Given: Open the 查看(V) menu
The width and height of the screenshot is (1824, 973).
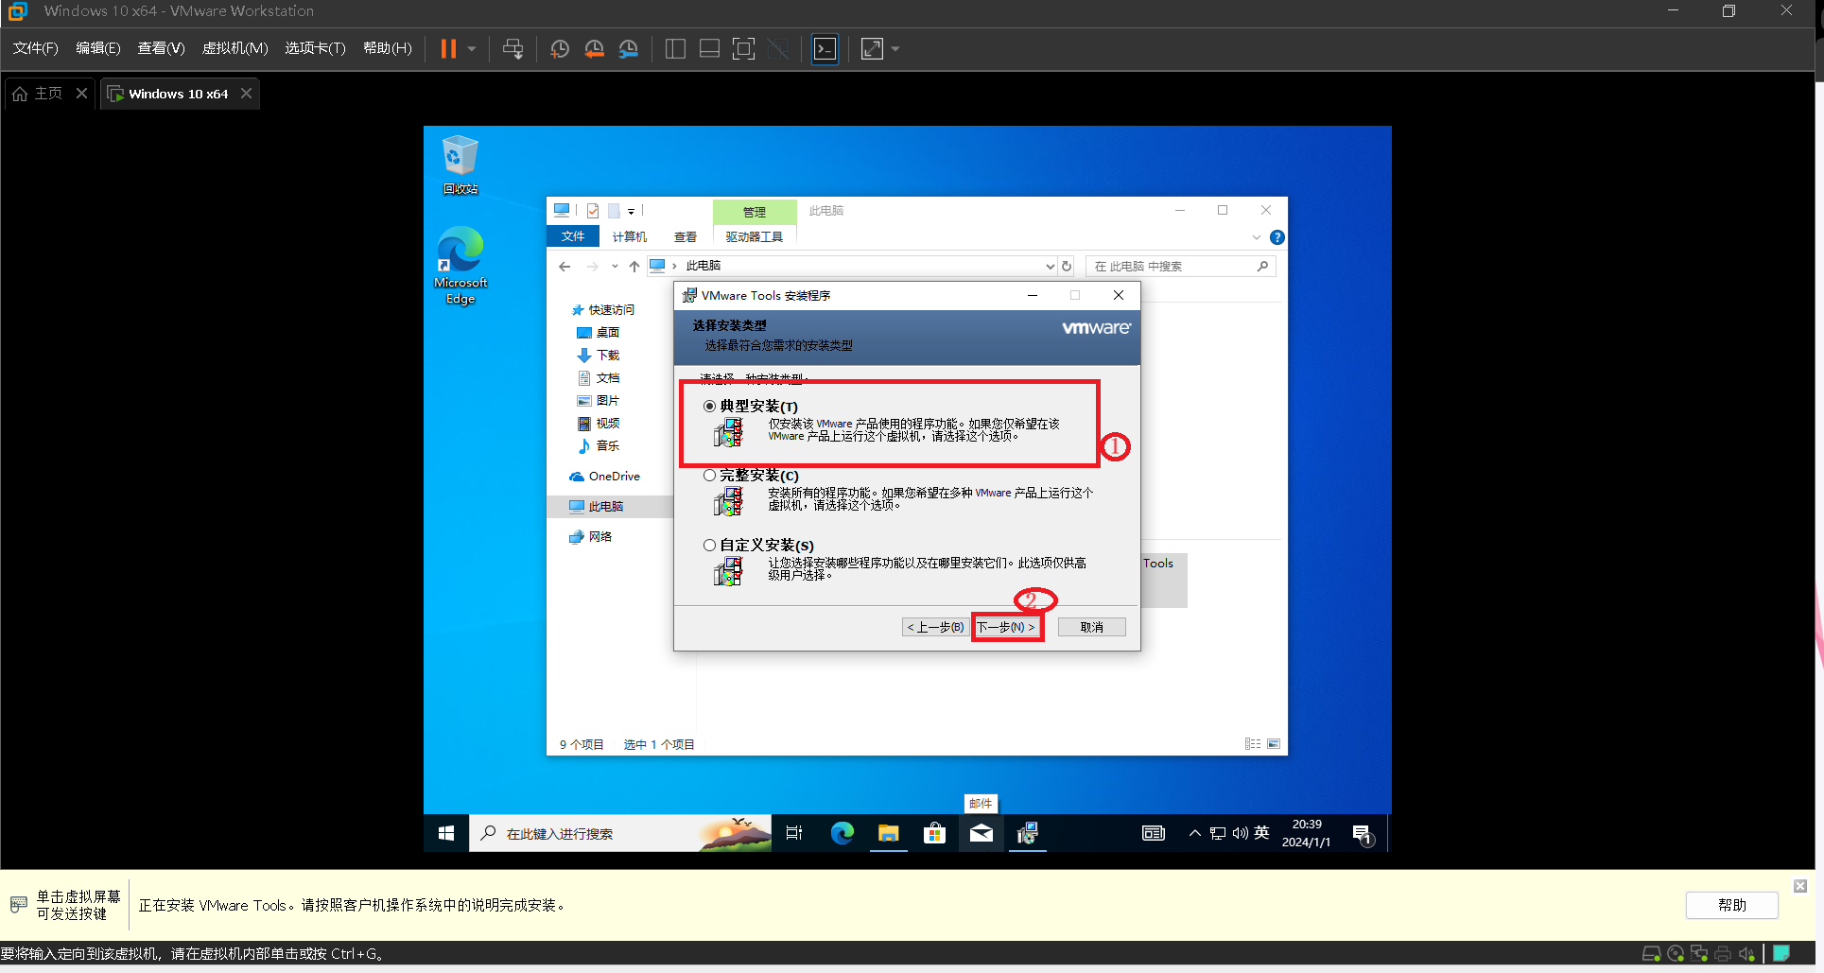Looking at the screenshot, I should click(161, 48).
